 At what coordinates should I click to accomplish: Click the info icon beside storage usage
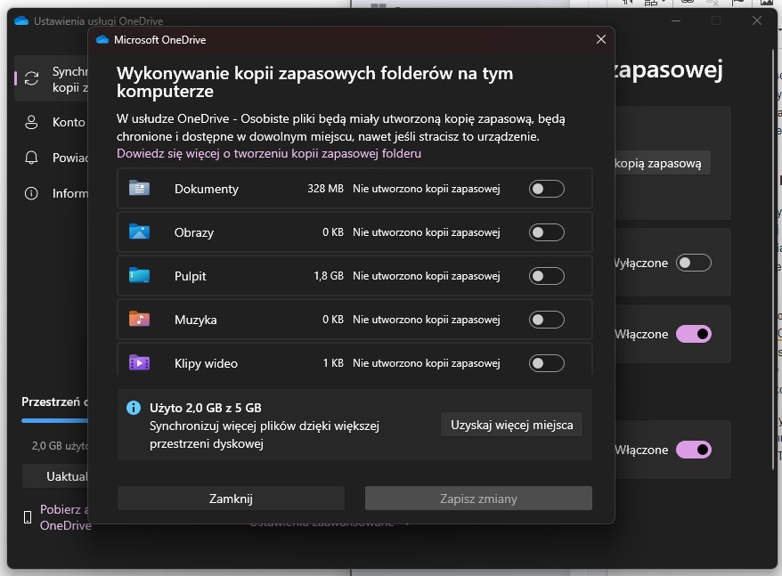point(134,408)
